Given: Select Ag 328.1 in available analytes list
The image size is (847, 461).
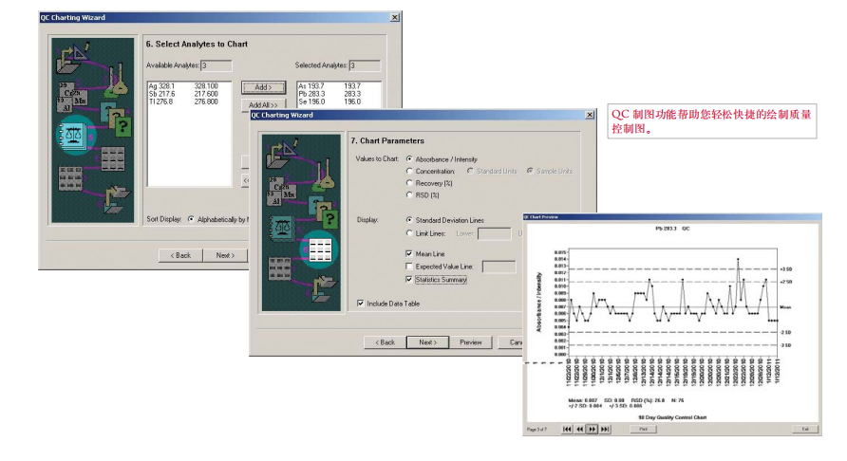Looking at the screenshot, I should [183, 85].
